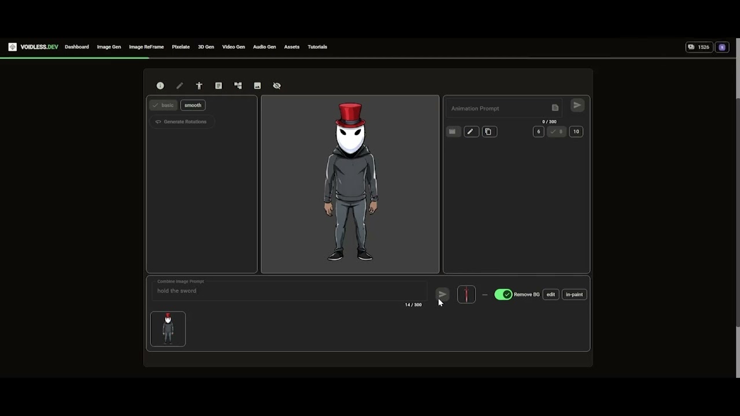Choose 10 frames option
This screenshot has height=416, width=740.
coord(576,132)
